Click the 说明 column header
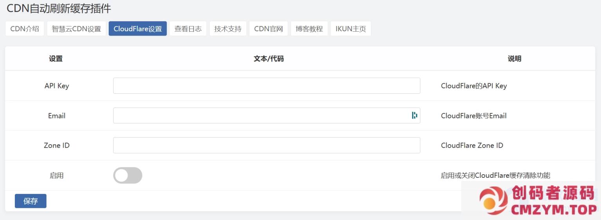Image resolution: width=601 pixels, height=220 pixels. pos(514,59)
